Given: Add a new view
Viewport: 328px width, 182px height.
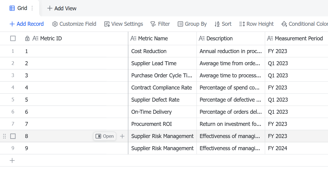Looking at the screenshot, I should [62, 8].
